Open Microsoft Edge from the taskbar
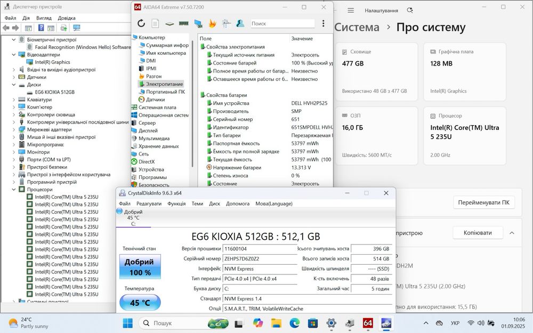This screenshot has width=533, height=333. tap(294, 323)
